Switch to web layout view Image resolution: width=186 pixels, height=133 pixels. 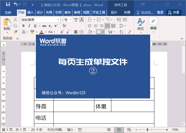pyautogui.click(x=129, y=130)
